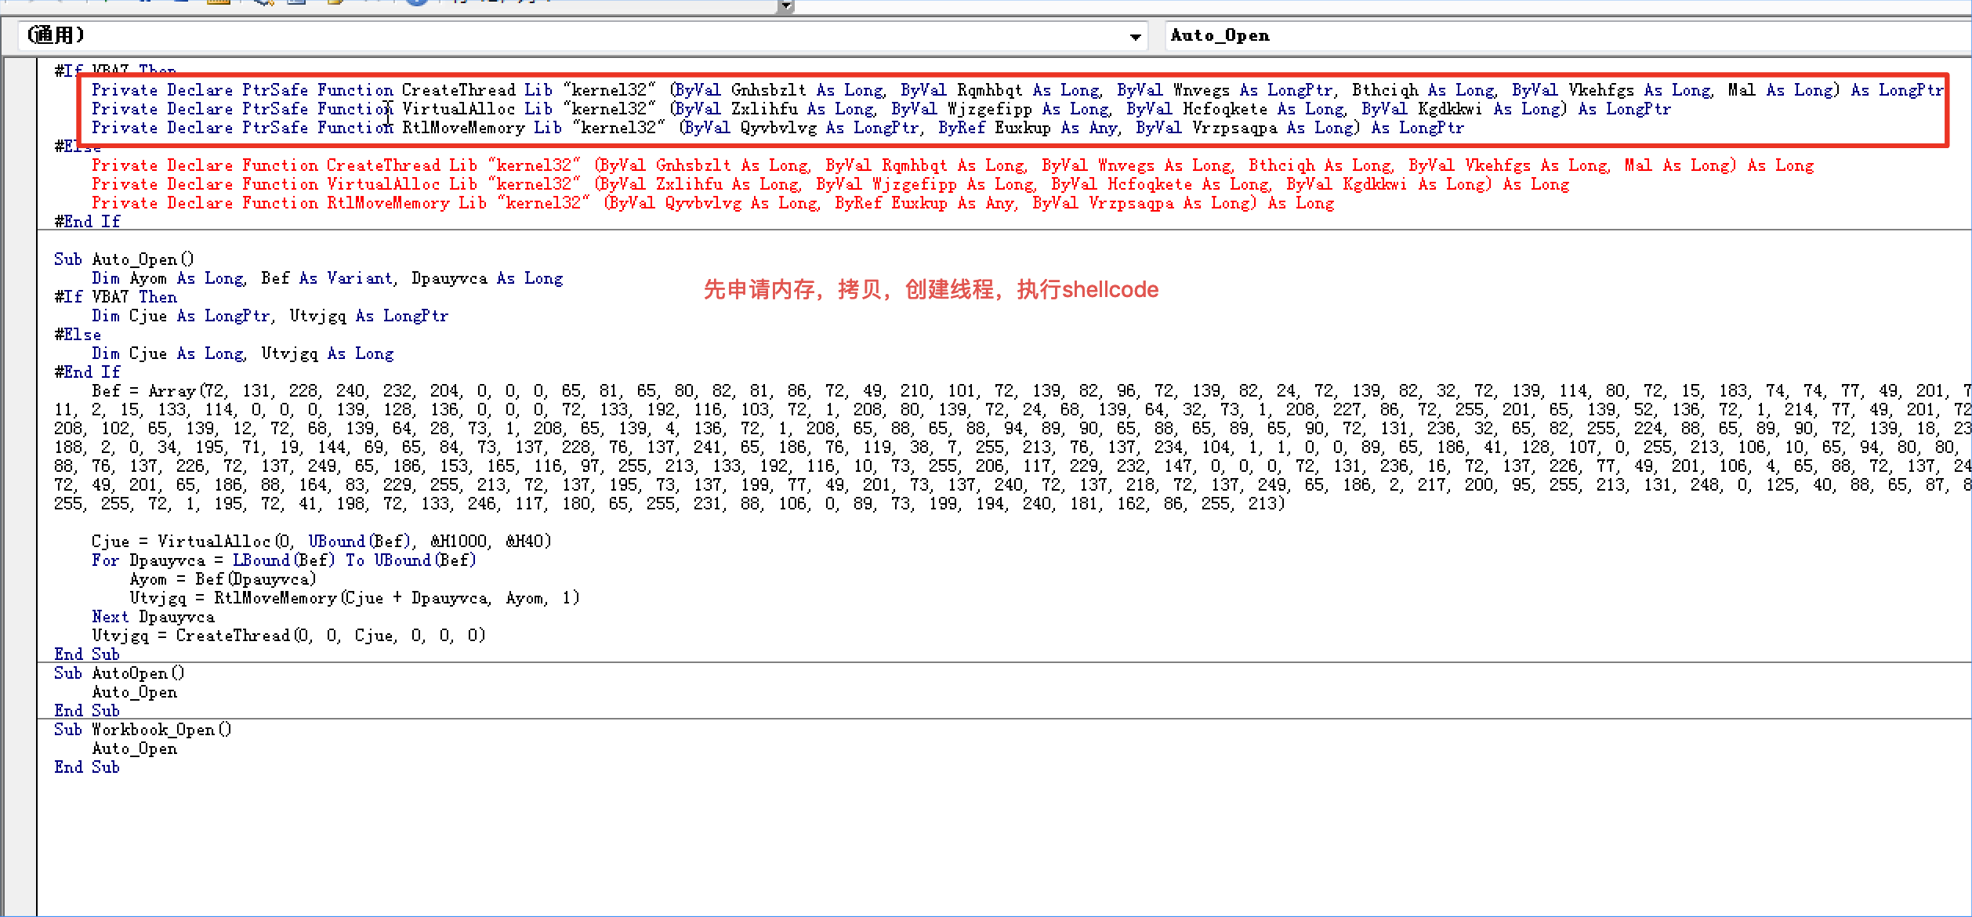Click "For Dpauyvca = LBound(Bef) To UBound(Bef)"
Screen dimensions: 1972x917
click(x=284, y=560)
